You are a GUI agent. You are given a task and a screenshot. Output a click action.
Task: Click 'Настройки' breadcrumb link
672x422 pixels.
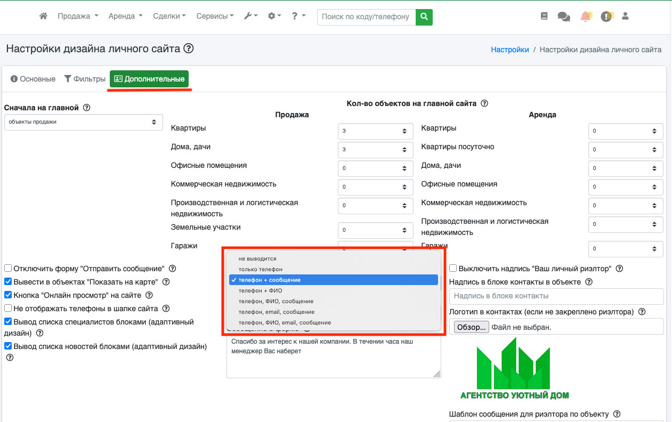tap(509, 50)
